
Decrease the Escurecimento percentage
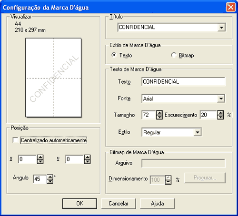[220, 117]
